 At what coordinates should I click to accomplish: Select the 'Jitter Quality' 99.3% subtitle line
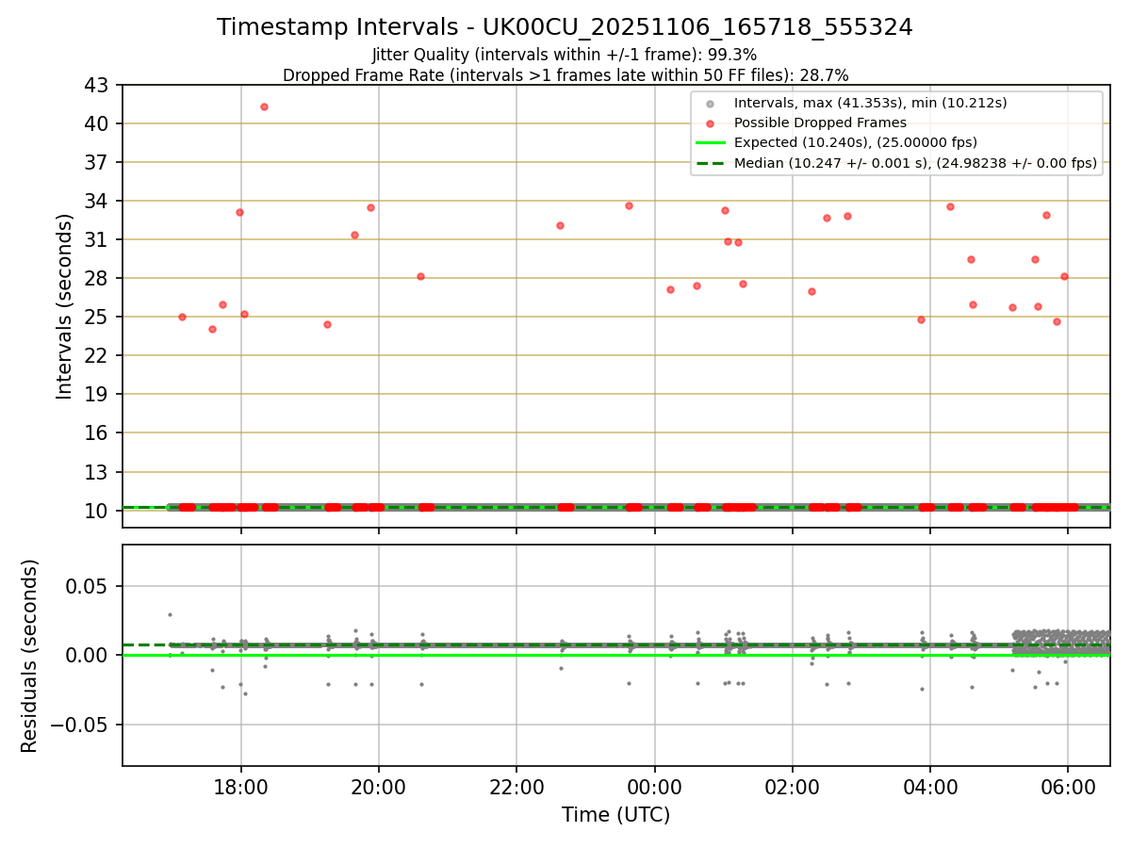[x=565, y=55]
